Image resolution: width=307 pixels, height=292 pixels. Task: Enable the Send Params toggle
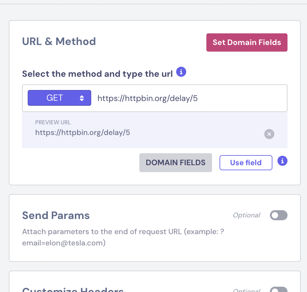coord(278,215)
